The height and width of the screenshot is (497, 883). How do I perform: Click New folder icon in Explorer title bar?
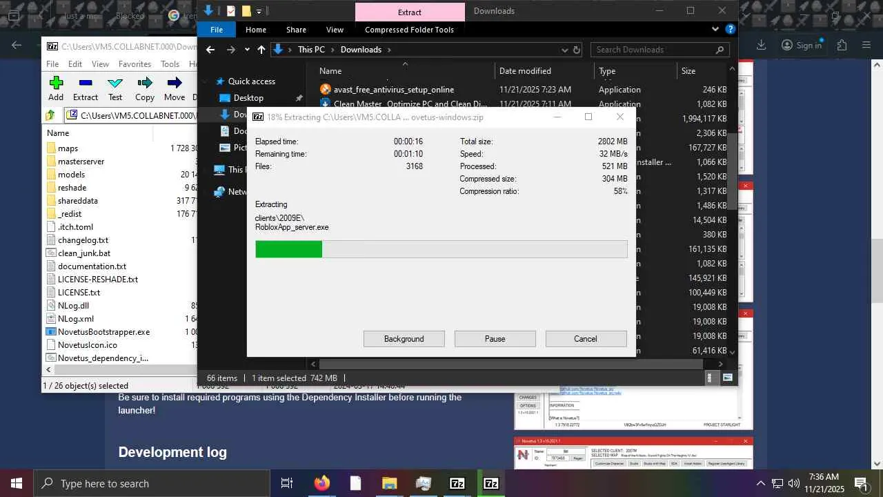point(246,11)
